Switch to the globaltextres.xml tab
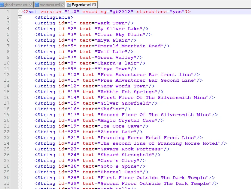The image size is (251, 189). [16, 5]
